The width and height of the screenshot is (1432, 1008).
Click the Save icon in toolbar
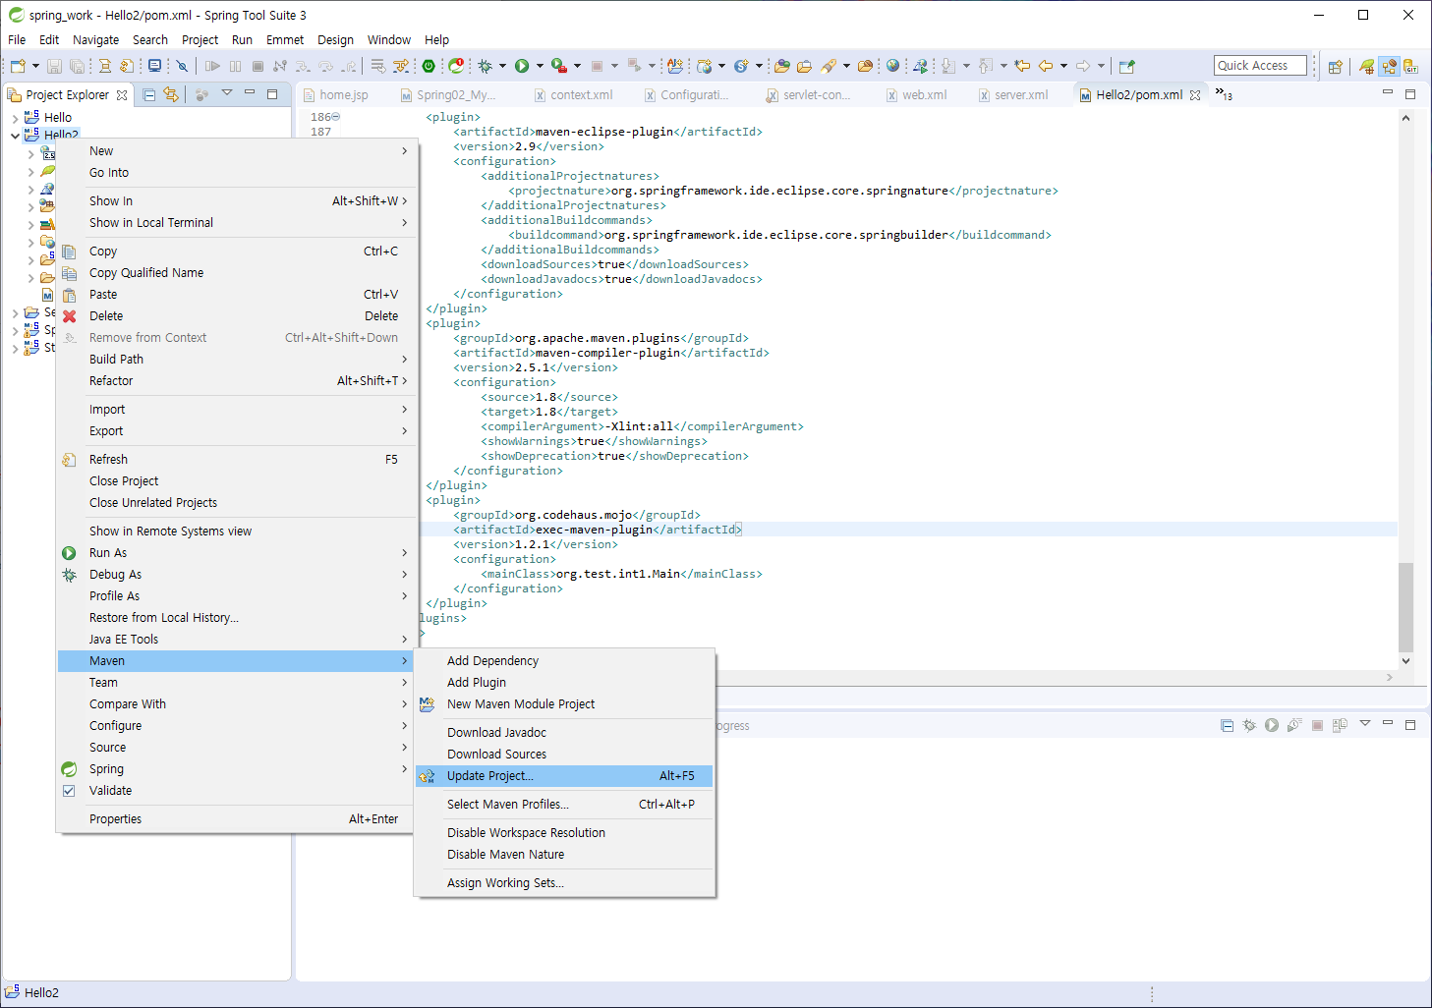pyautogui.click(x=54, y=66)
